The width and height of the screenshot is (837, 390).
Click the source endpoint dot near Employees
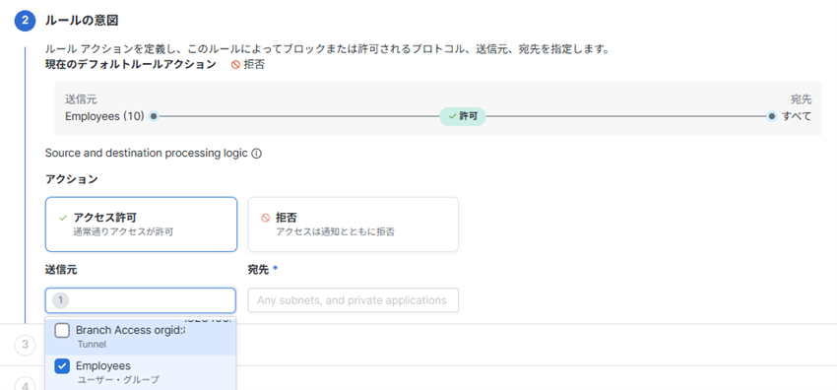tap(154, 116)
